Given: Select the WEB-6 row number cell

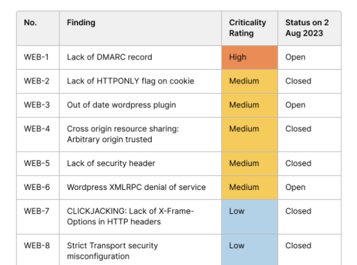Looking at the screenshot, I should click(x=37, y=187).
